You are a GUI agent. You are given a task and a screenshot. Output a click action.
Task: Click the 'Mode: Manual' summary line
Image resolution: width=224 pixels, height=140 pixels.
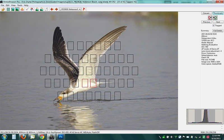207,43
